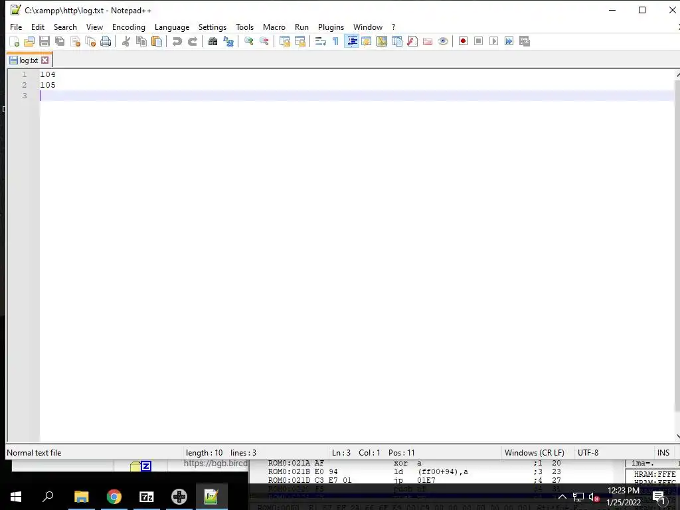
Task: Open the View menu
Action: coord(94,27)
